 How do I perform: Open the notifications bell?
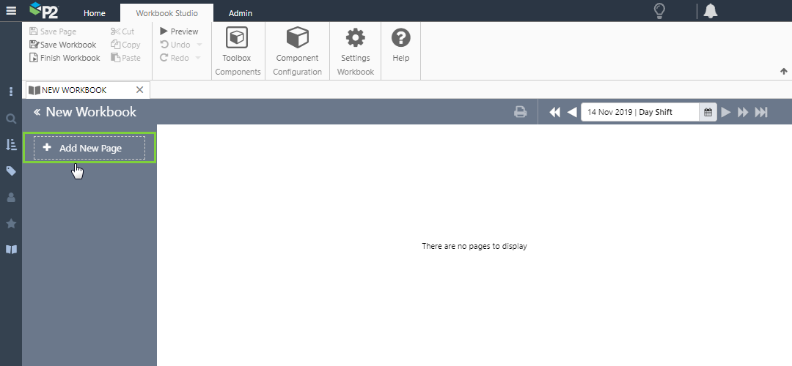coord(711,11)
